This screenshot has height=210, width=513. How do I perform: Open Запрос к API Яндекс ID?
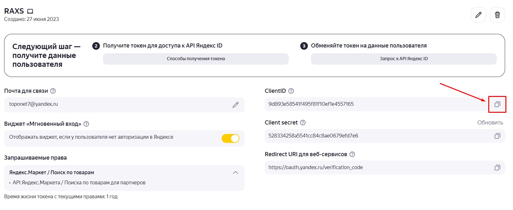coord(403,59)
